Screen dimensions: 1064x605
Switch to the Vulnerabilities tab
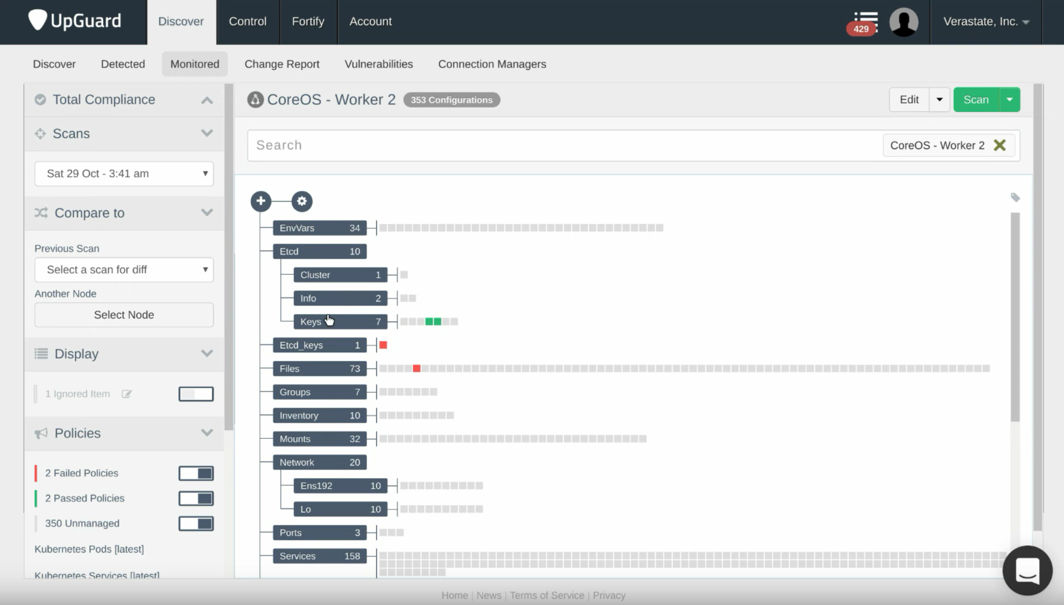click(x=378, y=64)
